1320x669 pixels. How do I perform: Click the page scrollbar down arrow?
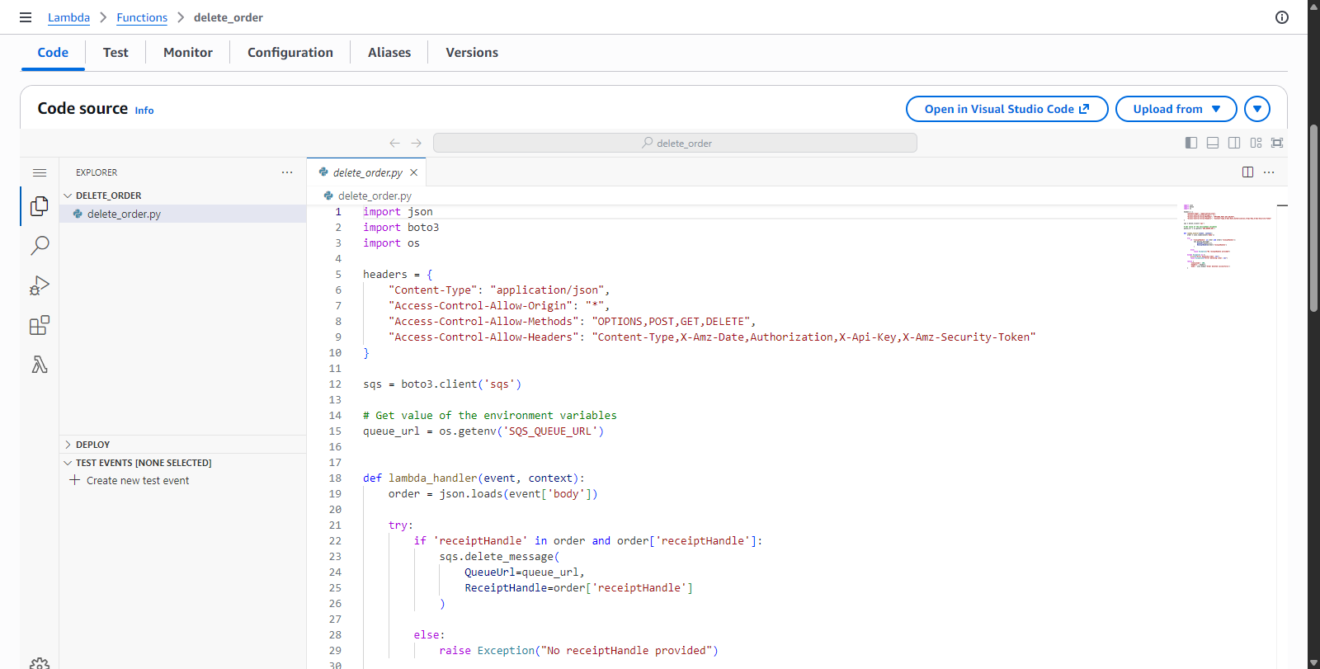1313,662
